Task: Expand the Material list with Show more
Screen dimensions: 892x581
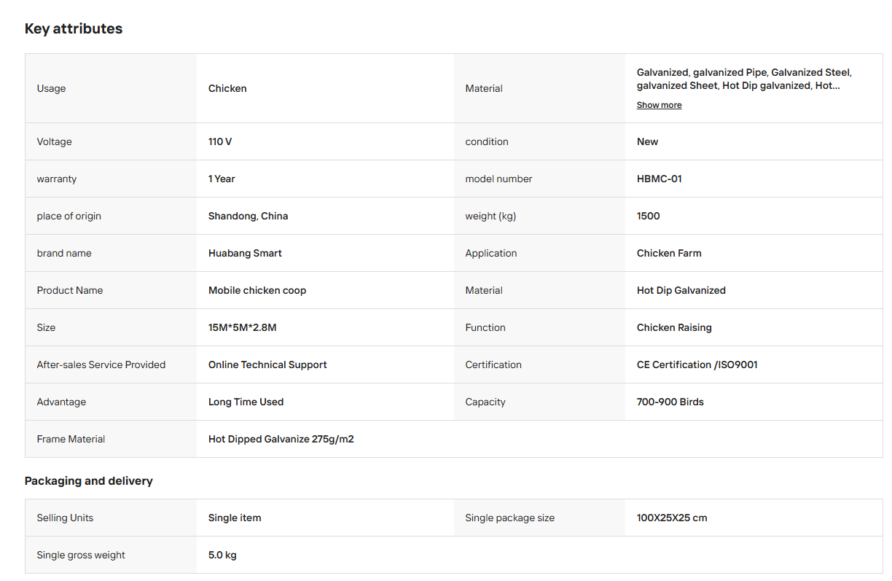Action: (x=659, y=105)
